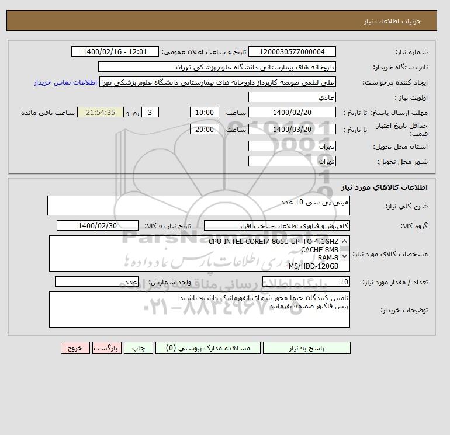
Task: Select CACHE-8MB specification line
Action: [x=320, y=250]
